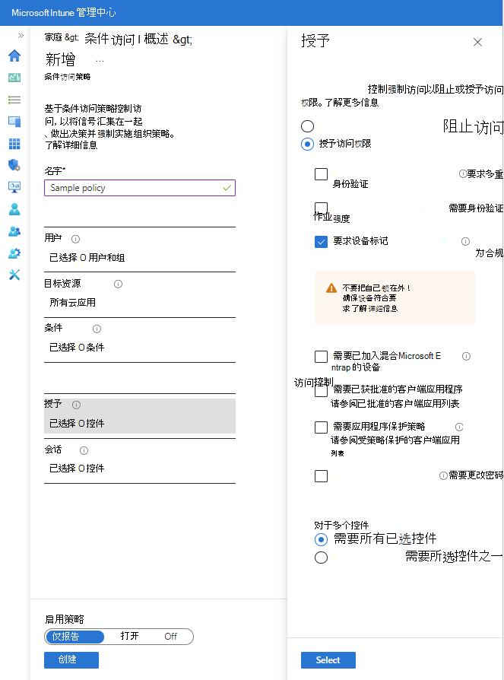The width and height of the screenshot is (504, 680).
Task: Open 已选择 0 用户和组 selection
Action: coord(87,258)
